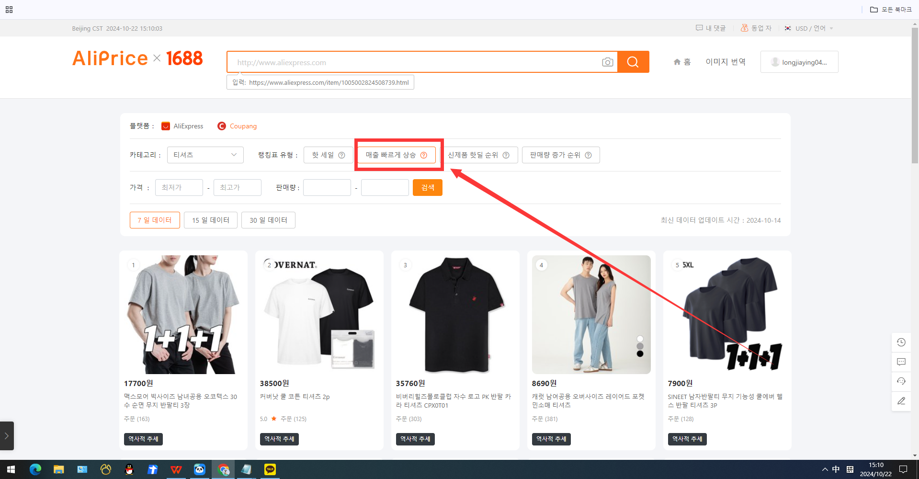Select the 판매량 증가 순위 ranking tab
This screenshot has height=479, width=919.
(561, 155)
